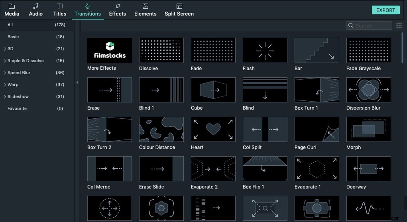
Task: Click the zoom magnifier transition thumbnail
Action: pos(265,208)
